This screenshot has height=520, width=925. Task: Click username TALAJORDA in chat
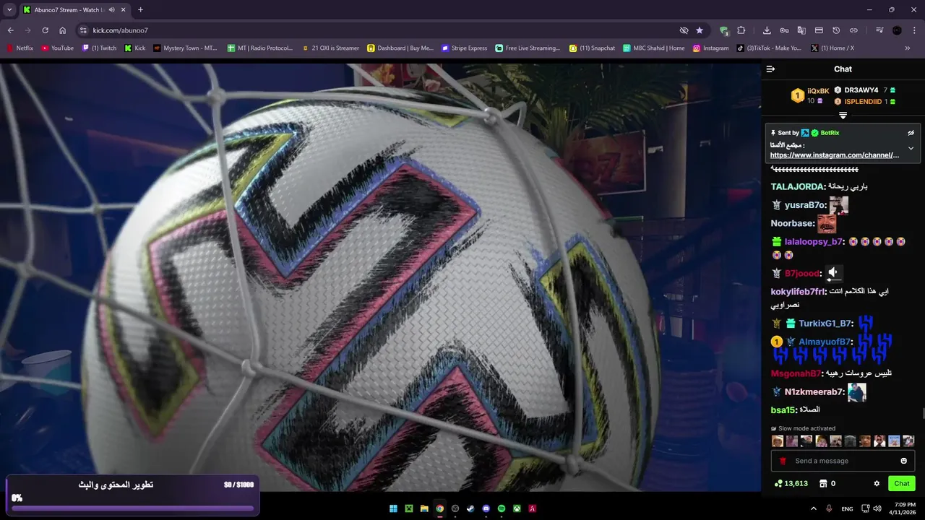pyautogui.click(x=796, y=186)
